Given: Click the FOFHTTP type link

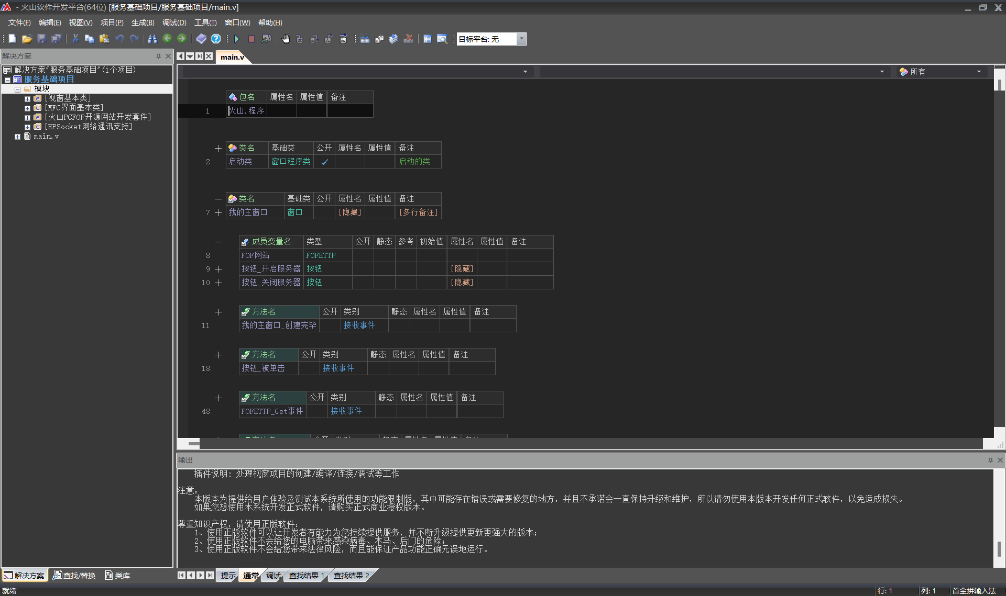Looking at the screenshot, I should (321, 255).
